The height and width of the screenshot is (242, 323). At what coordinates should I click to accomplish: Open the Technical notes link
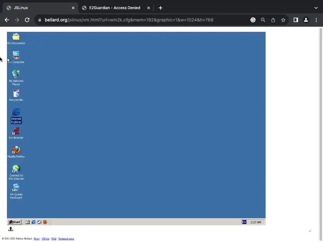point(66,239)
